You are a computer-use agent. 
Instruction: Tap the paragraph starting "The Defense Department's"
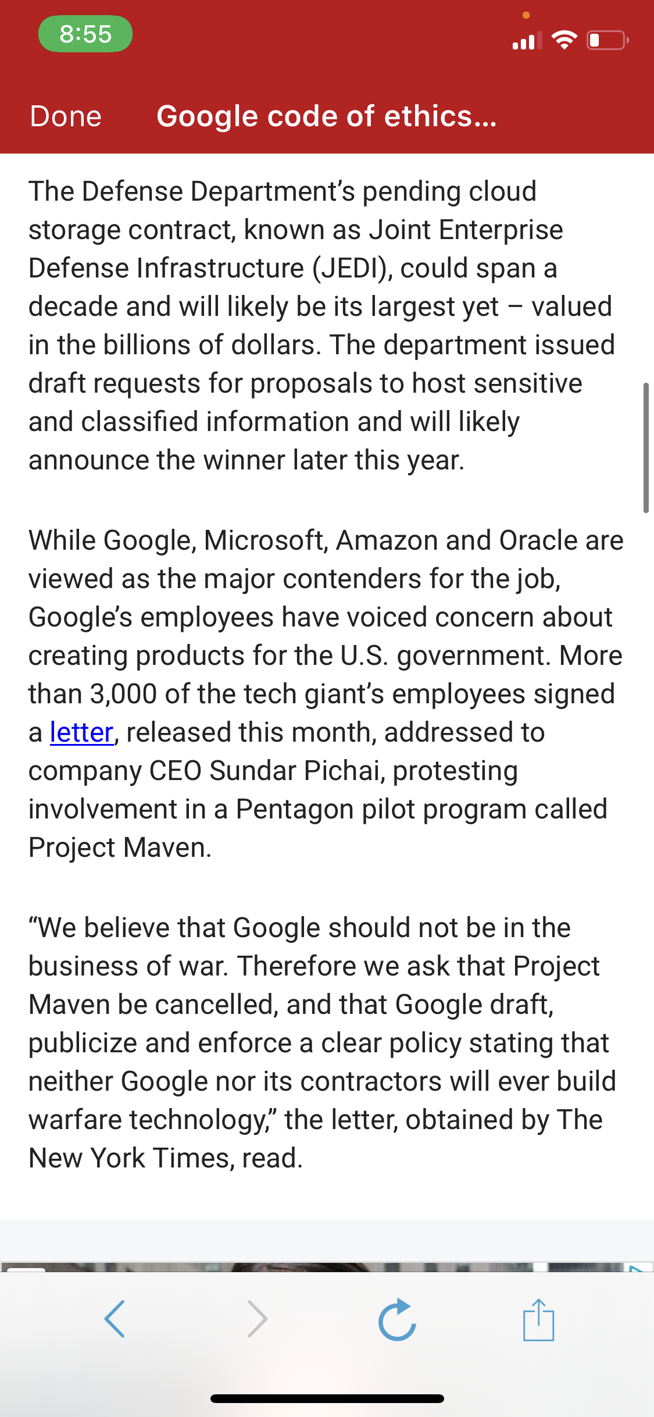coord(322,326)
